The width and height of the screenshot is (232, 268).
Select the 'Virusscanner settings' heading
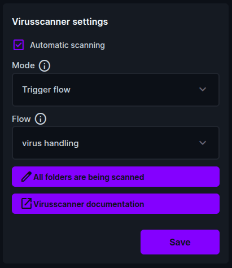60,21
